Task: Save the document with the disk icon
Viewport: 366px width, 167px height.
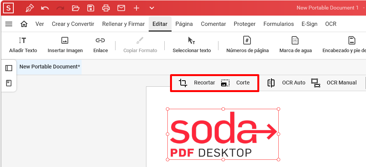Action: 91,8
